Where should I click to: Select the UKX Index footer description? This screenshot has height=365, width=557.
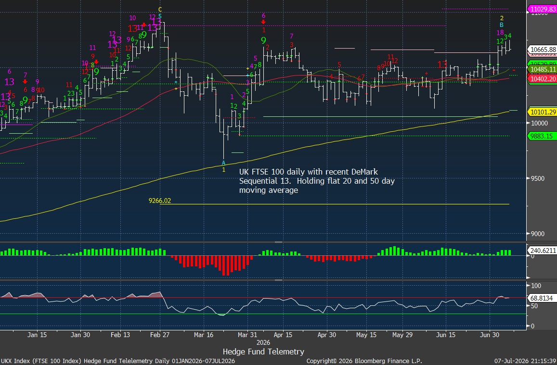click(x=117, y=361)
